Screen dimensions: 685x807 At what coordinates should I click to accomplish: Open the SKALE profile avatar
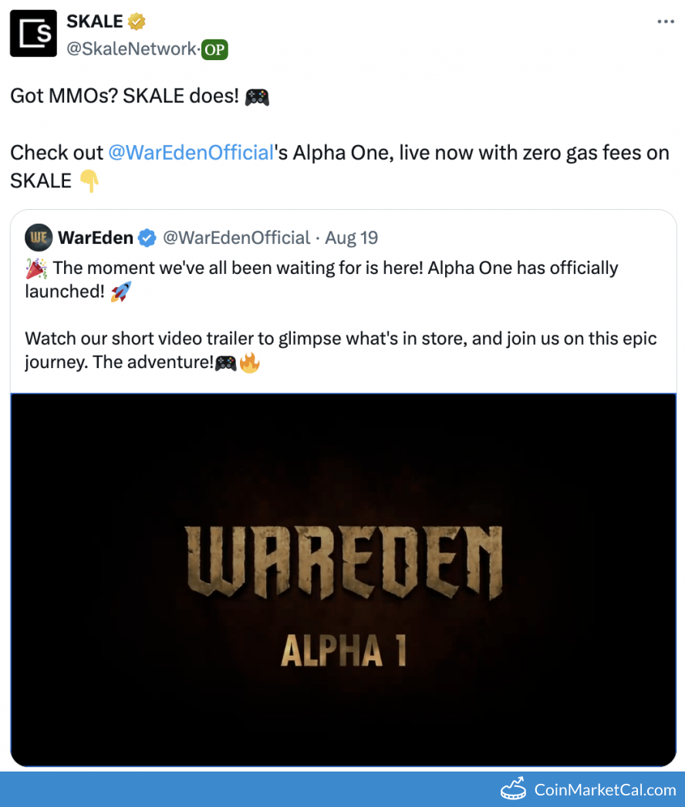click(33, 33)
